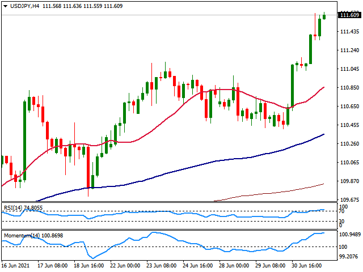
Task: Select the Momentum(14) 100.8698 indicator label
Action: [x=33, y=236]
